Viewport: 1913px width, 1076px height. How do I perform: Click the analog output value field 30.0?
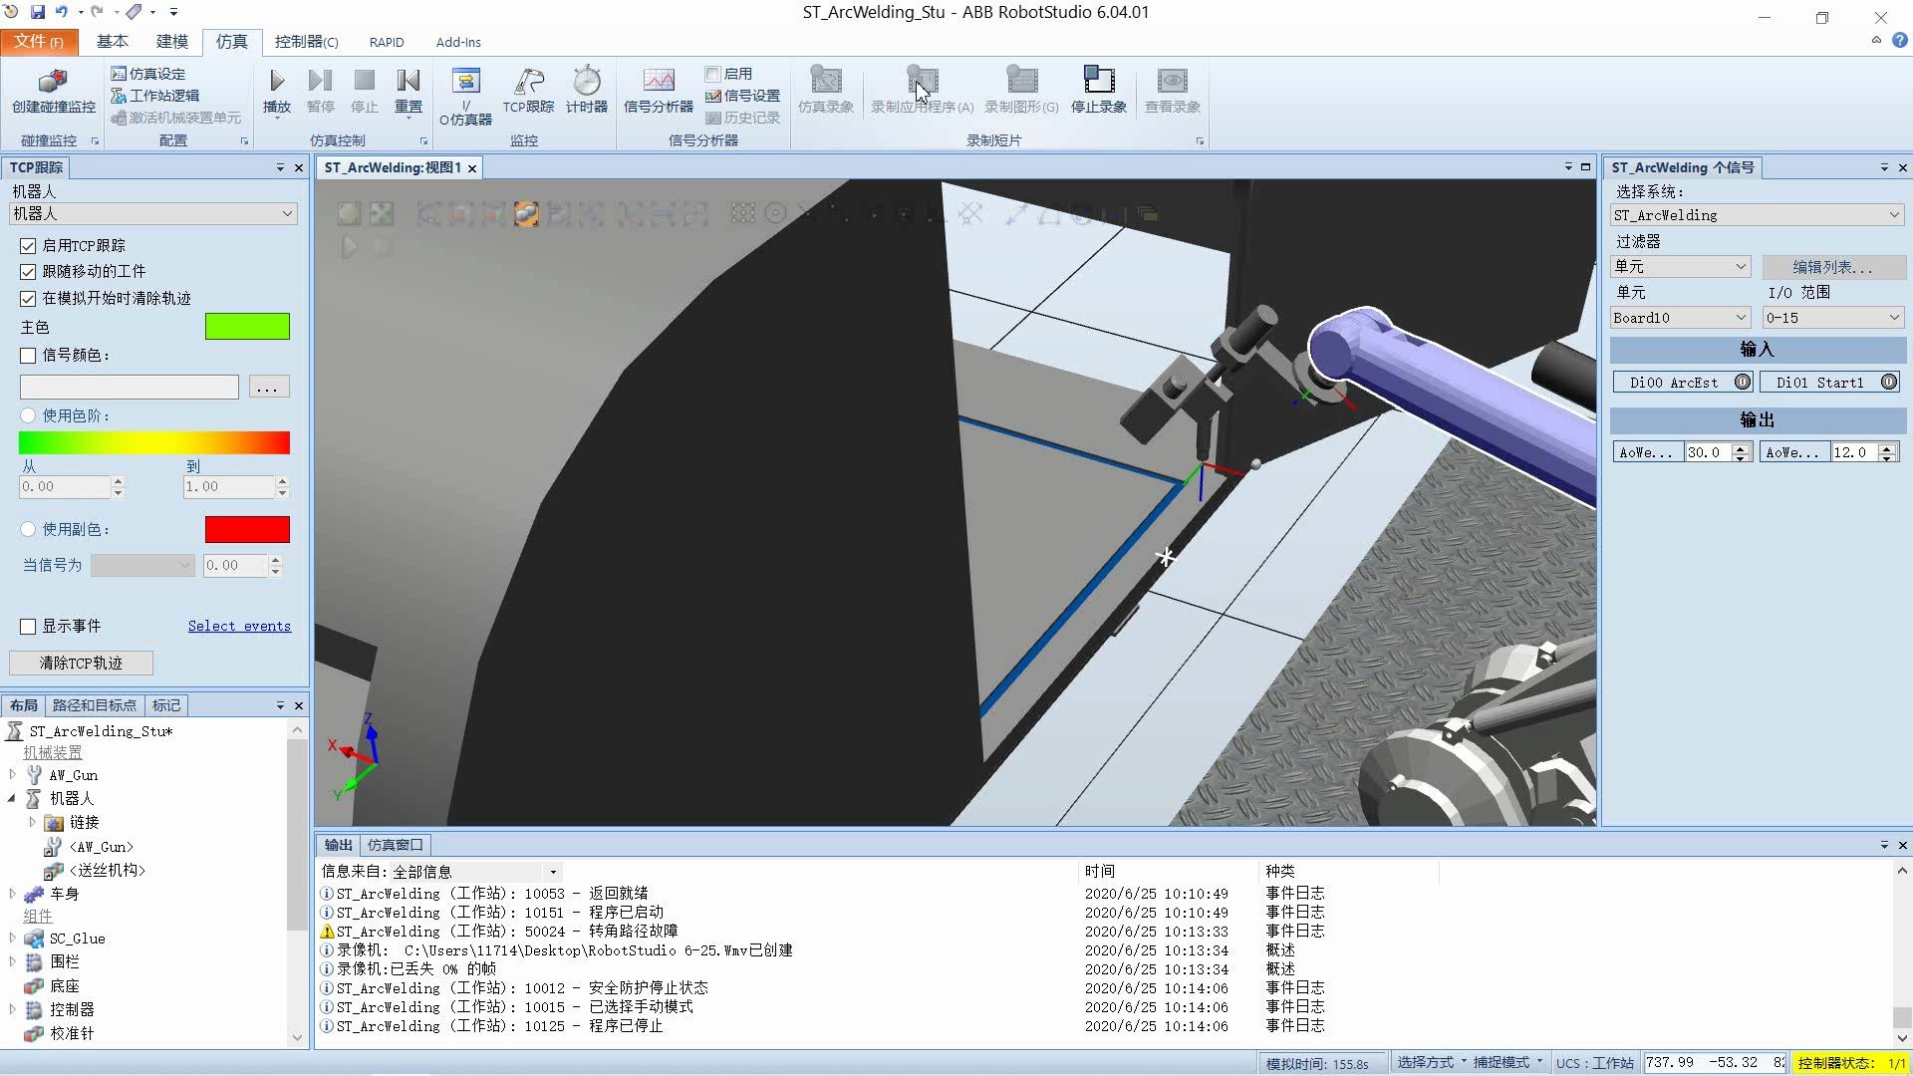[x=1709, y=452]
